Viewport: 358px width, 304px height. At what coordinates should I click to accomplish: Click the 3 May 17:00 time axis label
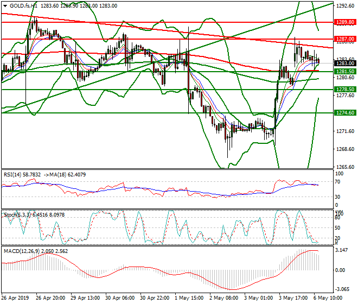pos(293,298)
